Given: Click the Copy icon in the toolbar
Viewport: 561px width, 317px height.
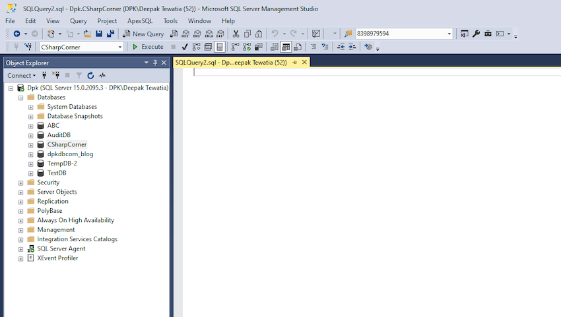Looking at the screenshot, I should pyautogui.click(x=247, y=34).
